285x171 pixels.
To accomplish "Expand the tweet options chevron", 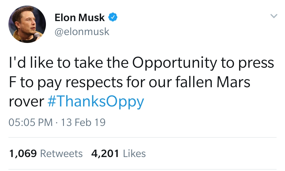I will point(274,16).
